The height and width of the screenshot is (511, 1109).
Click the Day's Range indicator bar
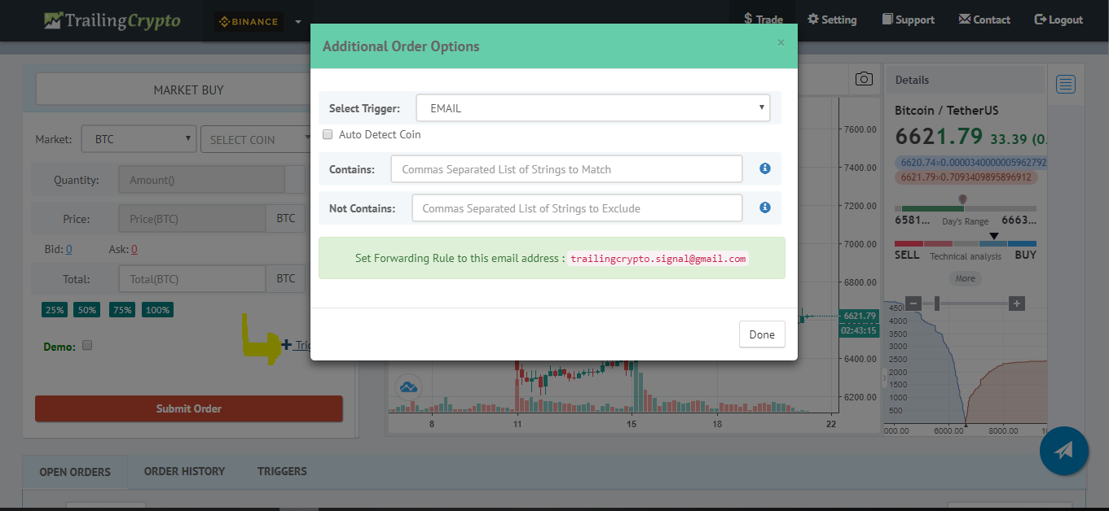(x=966, y=208)
